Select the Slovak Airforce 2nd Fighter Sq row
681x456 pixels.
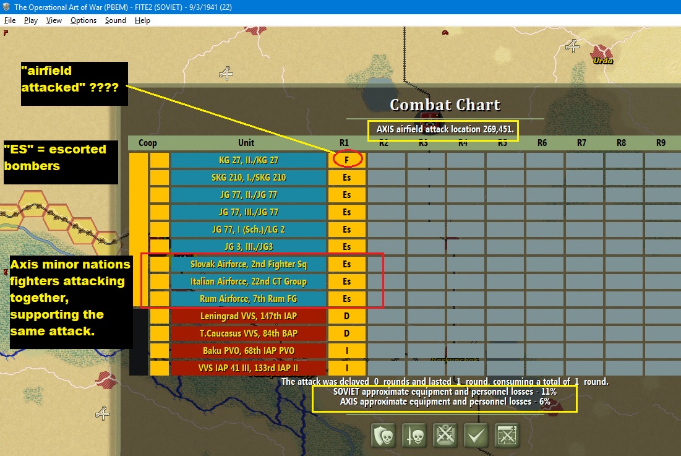(x=249, y=264)
